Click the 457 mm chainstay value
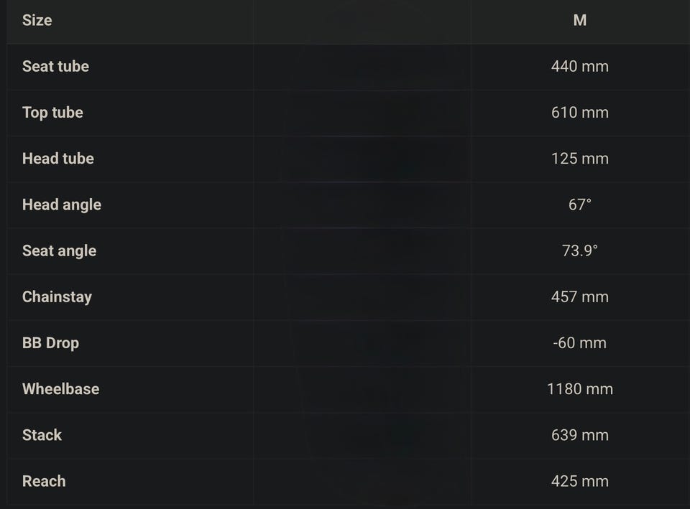The height and width of the screenshot is (509, 690). click(579, 296)
